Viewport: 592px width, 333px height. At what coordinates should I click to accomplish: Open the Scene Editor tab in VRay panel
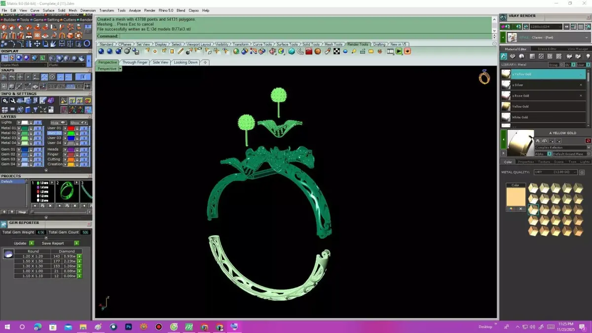pyautogui.click(x=547, y=49)
